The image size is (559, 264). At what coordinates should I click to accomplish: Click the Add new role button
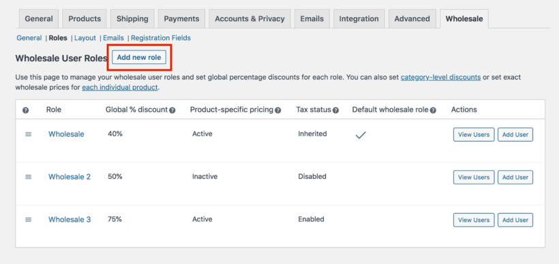pos(139,57)
